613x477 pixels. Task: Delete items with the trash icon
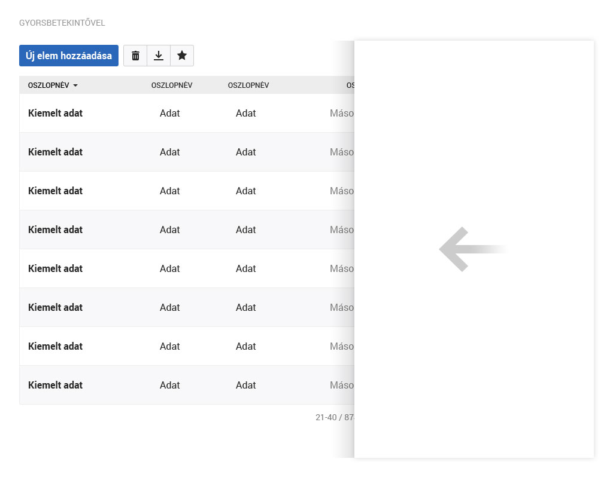(x=135, y=56)
